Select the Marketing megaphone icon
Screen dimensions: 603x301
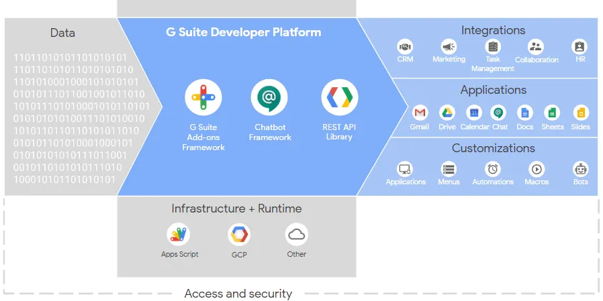(449, 47)
